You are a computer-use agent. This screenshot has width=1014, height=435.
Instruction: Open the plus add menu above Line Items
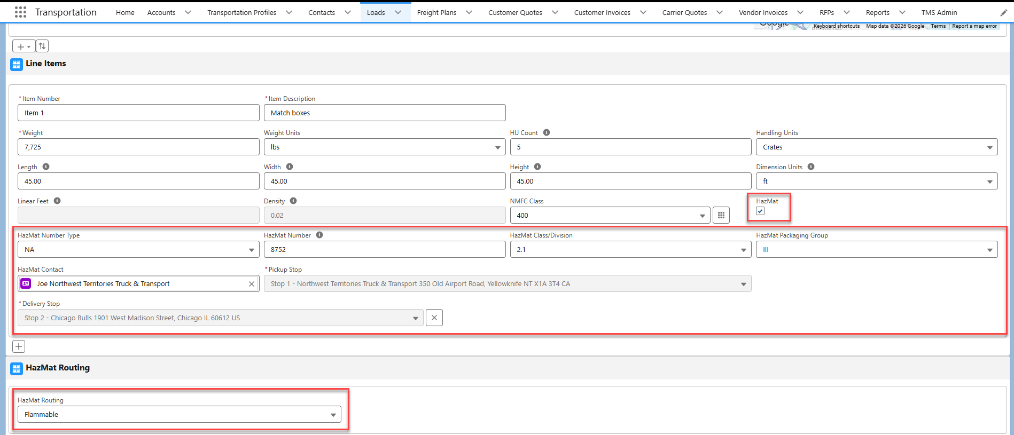(24, 46)
